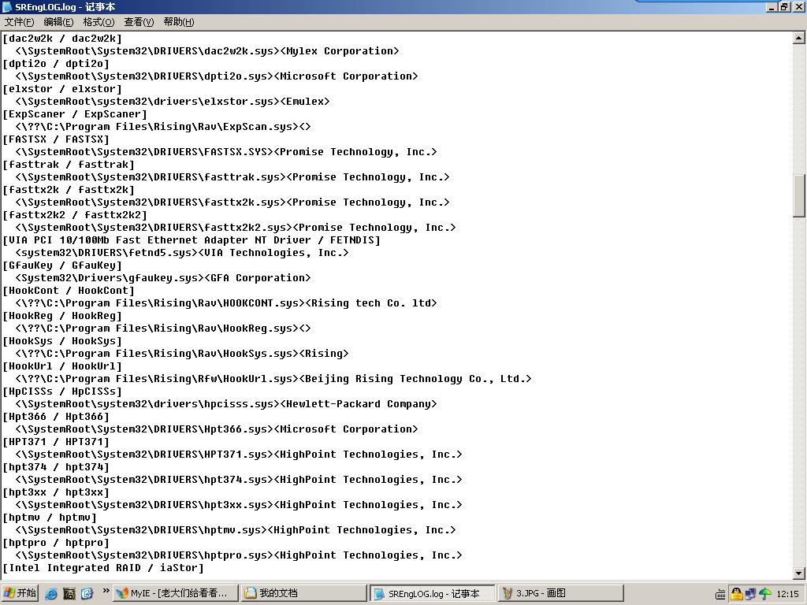
Task: Click the ExpScan.sys path line
Action: [163, 127]
